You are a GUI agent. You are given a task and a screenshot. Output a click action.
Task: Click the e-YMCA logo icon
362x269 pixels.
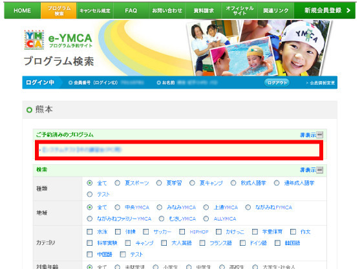34,40
